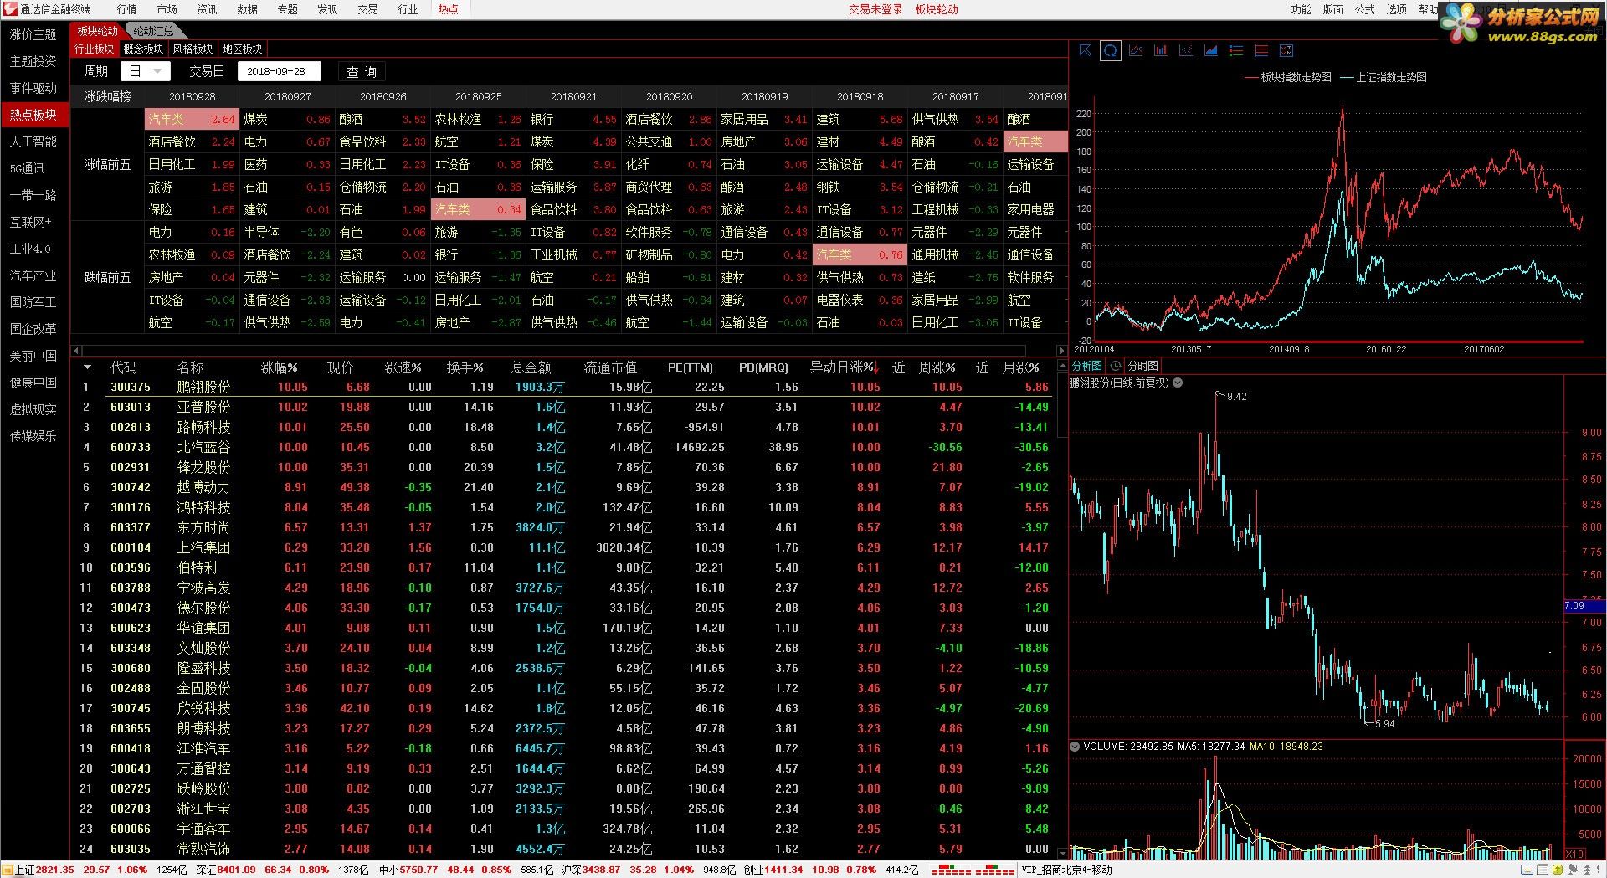
Task: Click the 通达信 app logo icon
Action: click(10, 9)
